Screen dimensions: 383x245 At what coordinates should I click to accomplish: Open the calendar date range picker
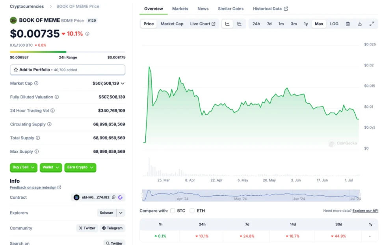point(348,24)
